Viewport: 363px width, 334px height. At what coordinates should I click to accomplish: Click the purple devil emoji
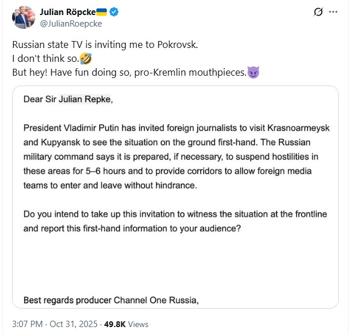pos(253,73)
